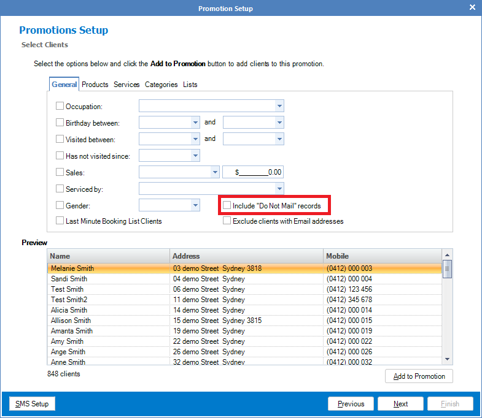Click the sales amount input field
This screenshot has height=418, width=482.
click(252, 173)
